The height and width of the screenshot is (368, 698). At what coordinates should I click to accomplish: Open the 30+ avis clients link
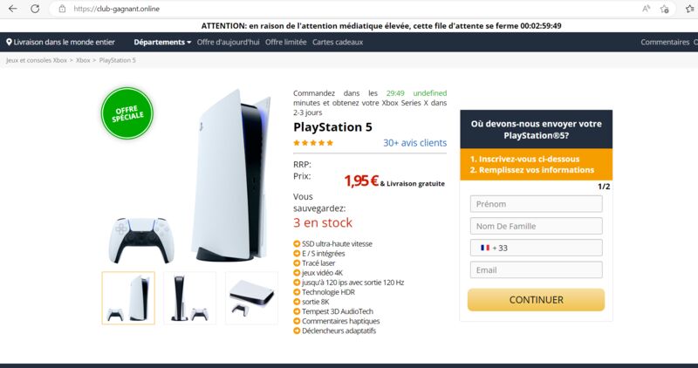coord(415,143)
